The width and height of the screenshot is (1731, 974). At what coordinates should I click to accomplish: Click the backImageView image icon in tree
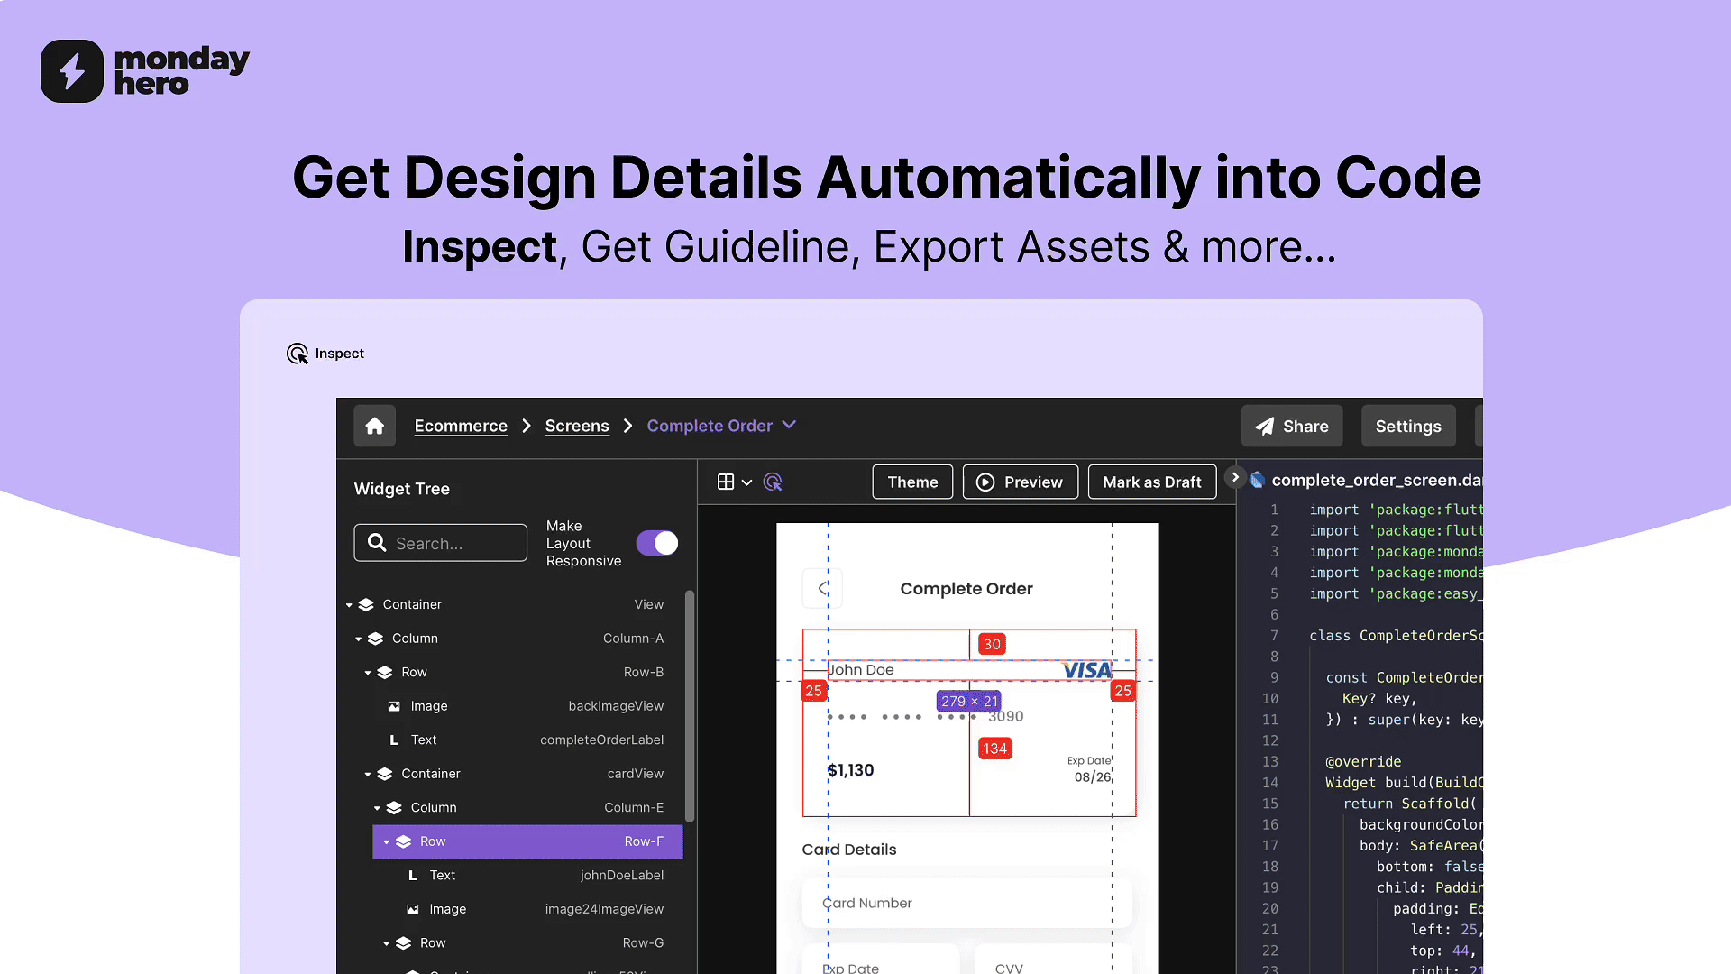click(394, 706)
